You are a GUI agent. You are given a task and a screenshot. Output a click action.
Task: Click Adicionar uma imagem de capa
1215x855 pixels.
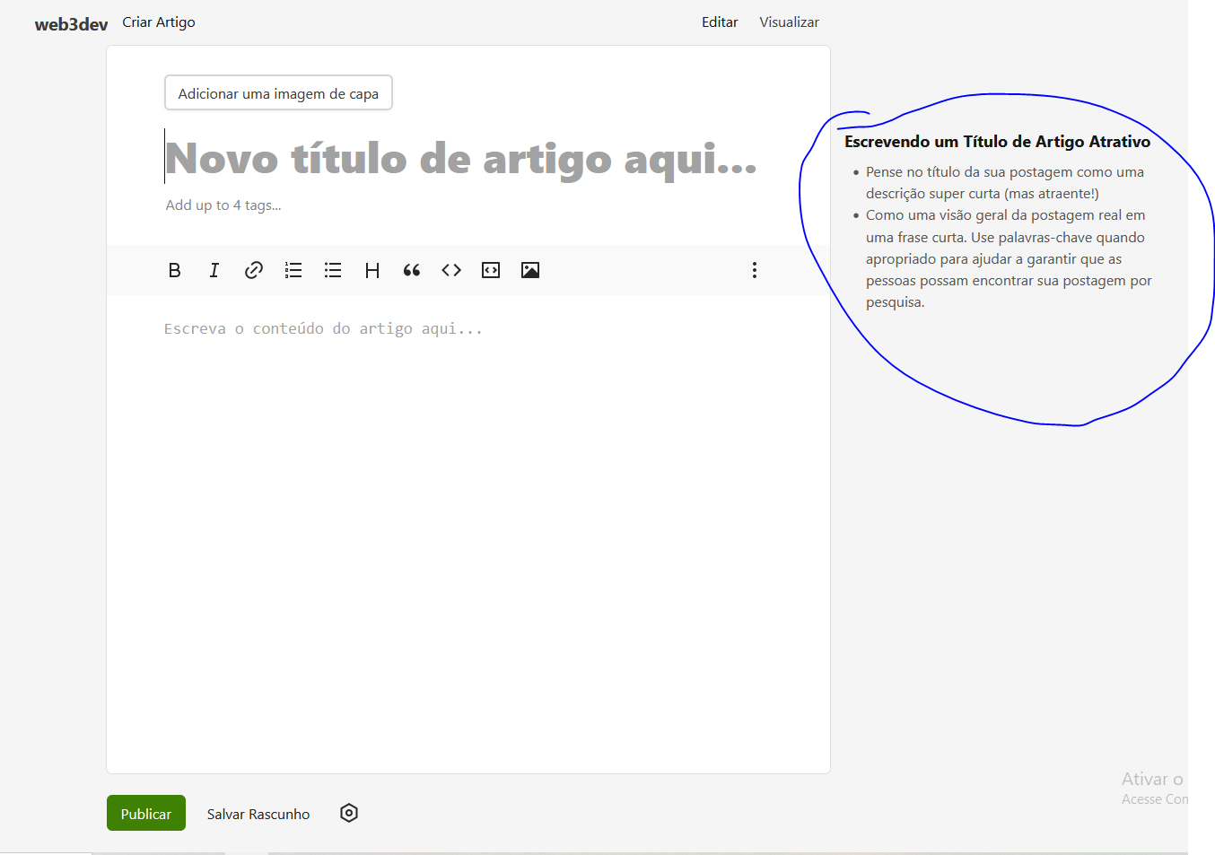point(278,92)
